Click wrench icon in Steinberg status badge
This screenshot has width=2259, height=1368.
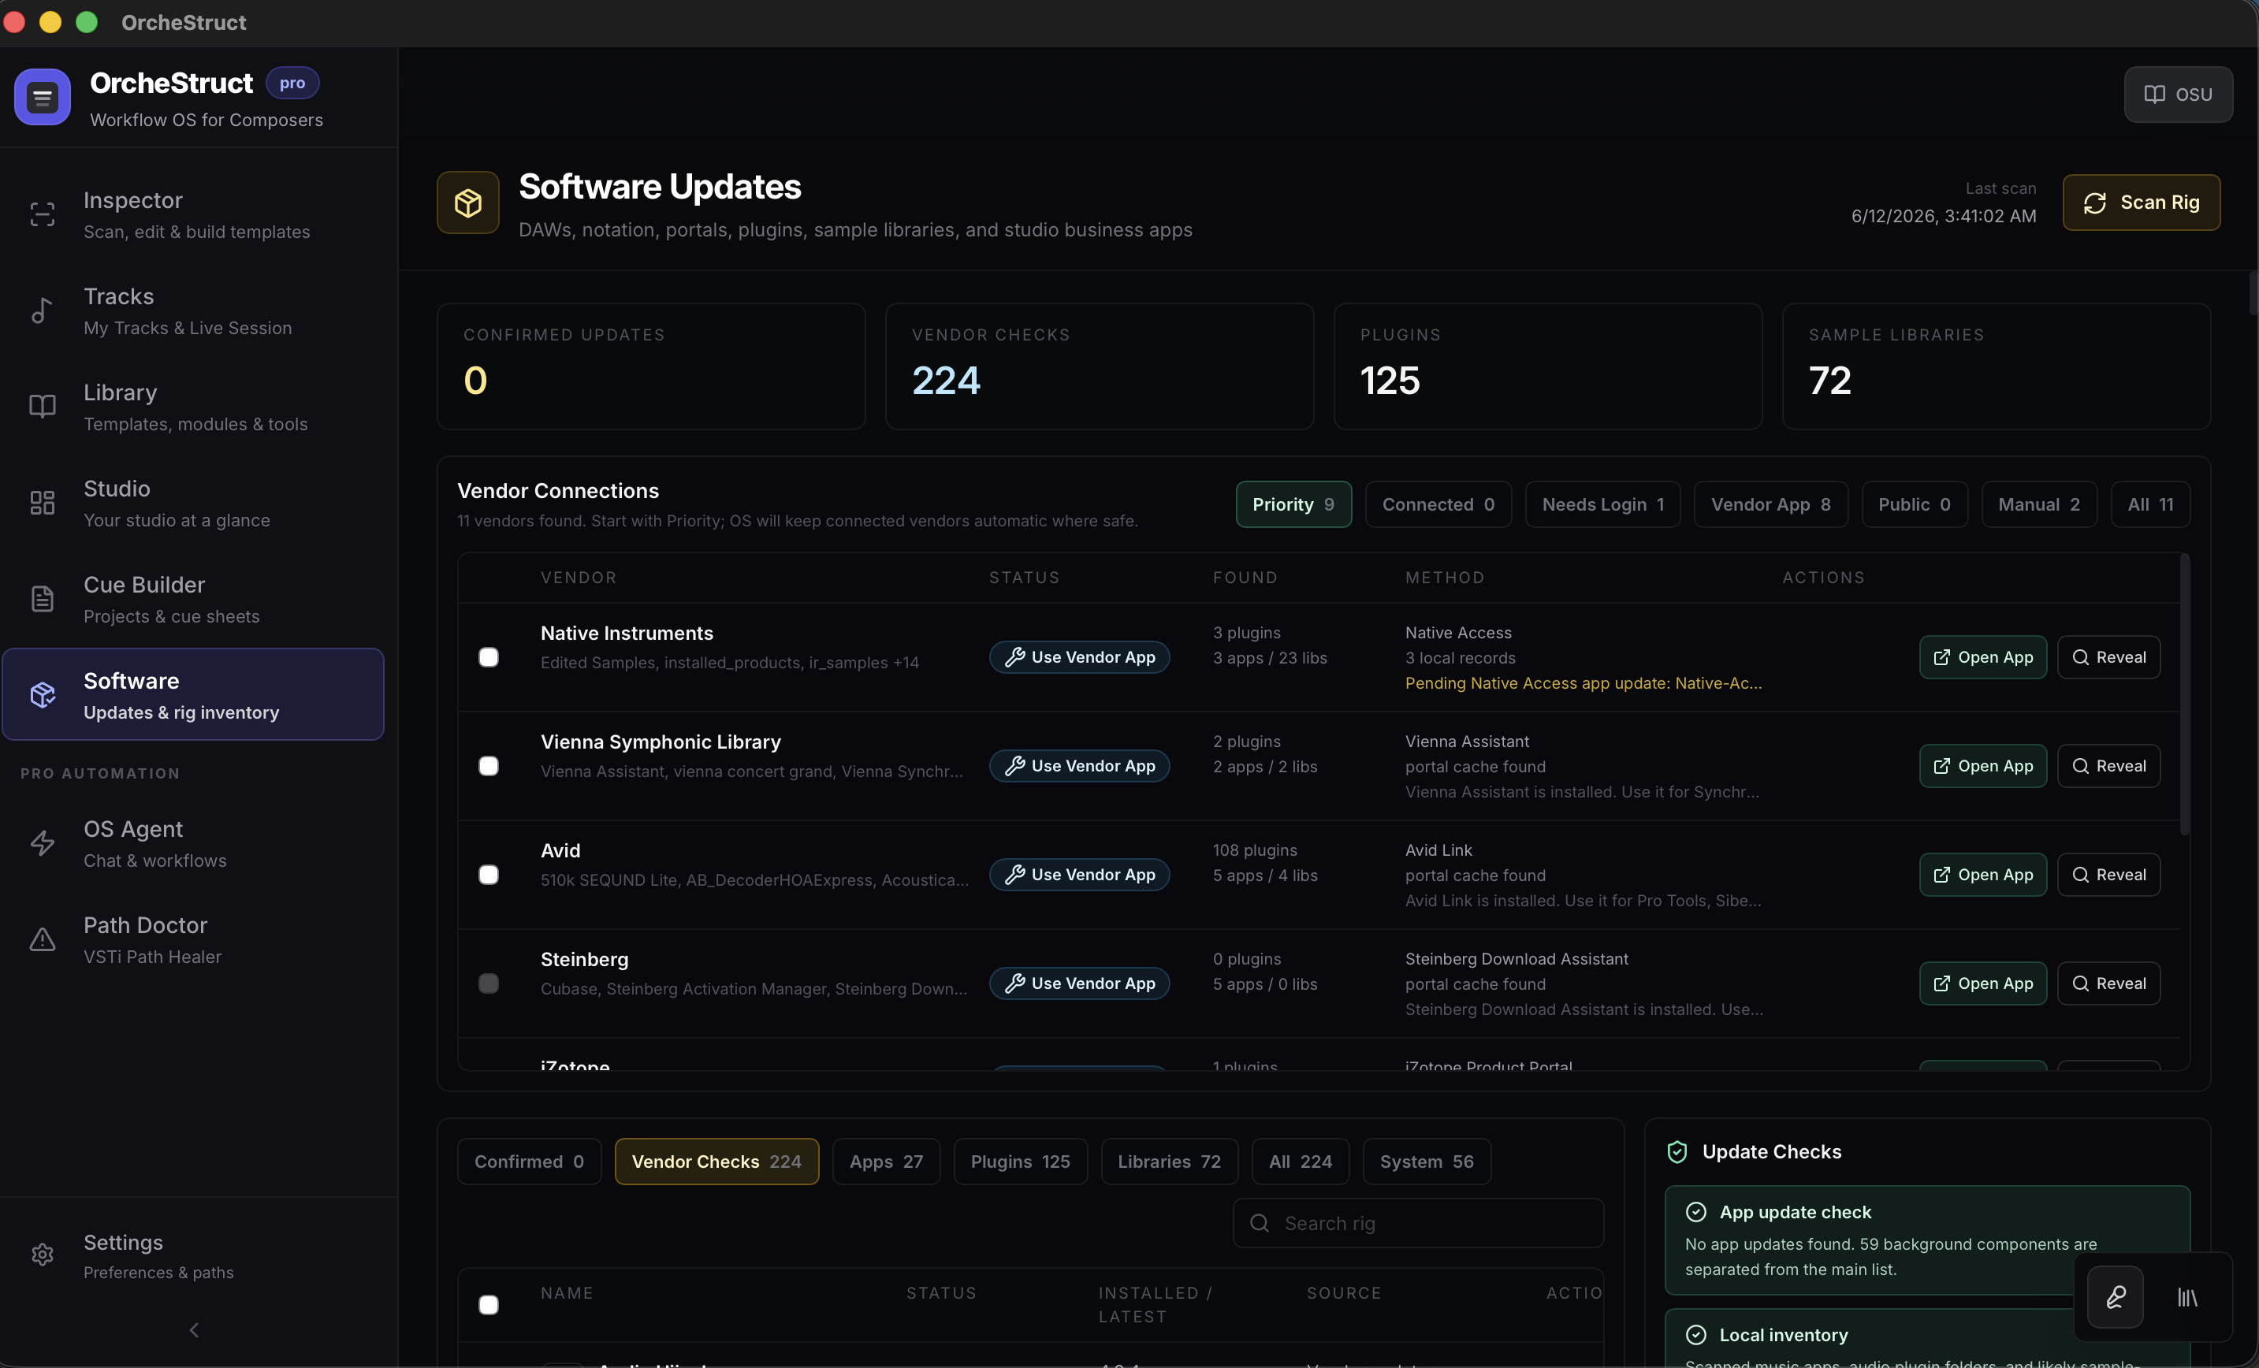pyautogui.click(x=1014, y=983)
